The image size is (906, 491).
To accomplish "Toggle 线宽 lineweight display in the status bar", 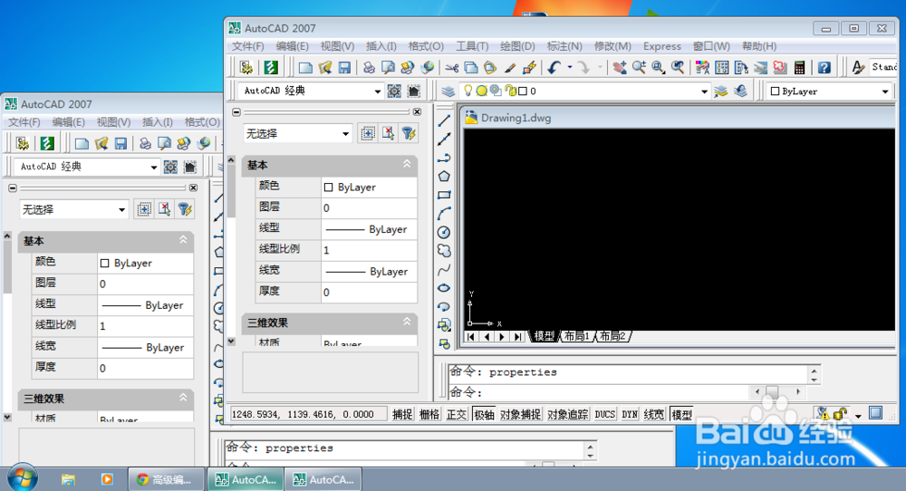I will point(654,414).
